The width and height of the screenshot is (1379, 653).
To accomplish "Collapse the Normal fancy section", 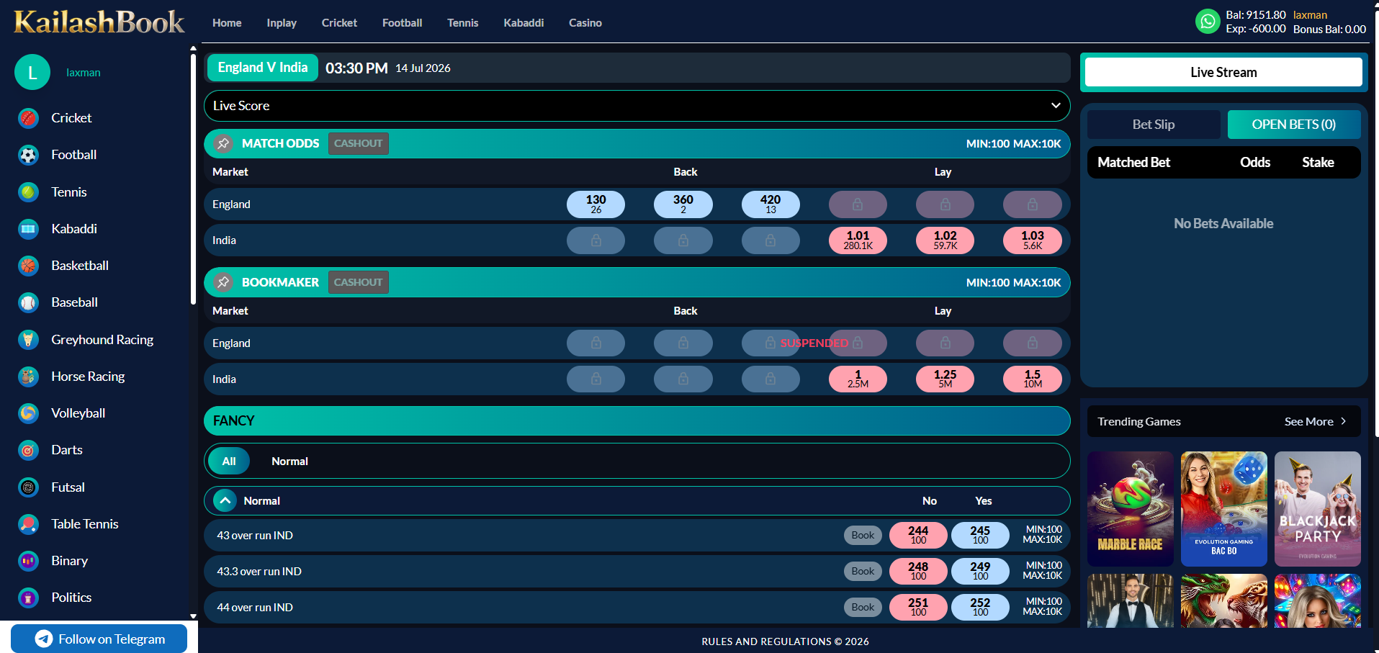I will click(x=225, y=500).
